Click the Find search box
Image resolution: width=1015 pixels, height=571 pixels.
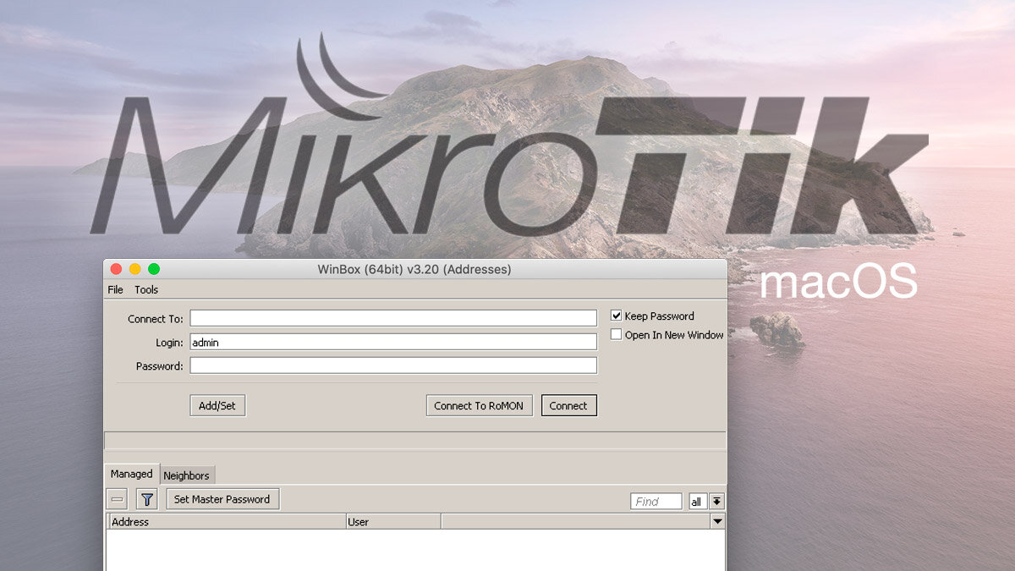pyautogui.click(x=656, y=502)
